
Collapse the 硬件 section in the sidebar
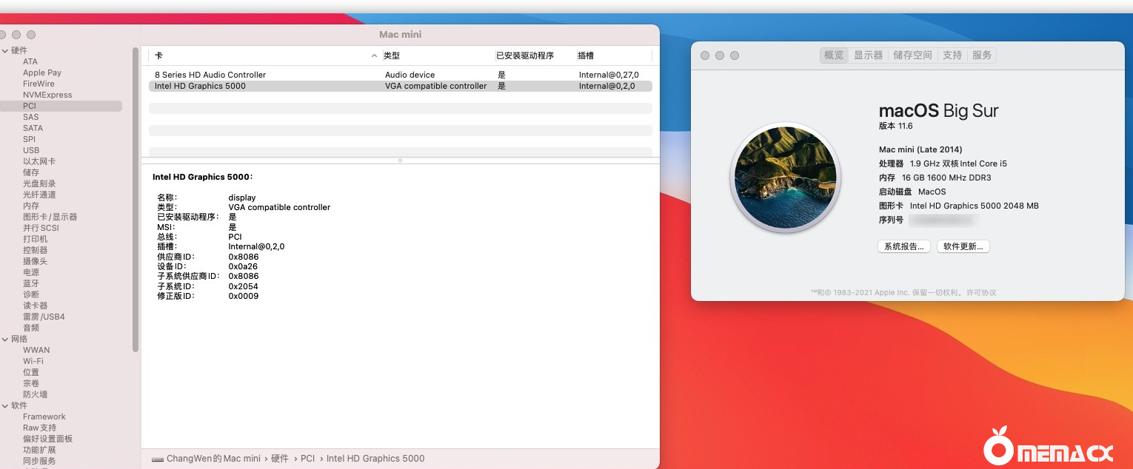[5, 50]
